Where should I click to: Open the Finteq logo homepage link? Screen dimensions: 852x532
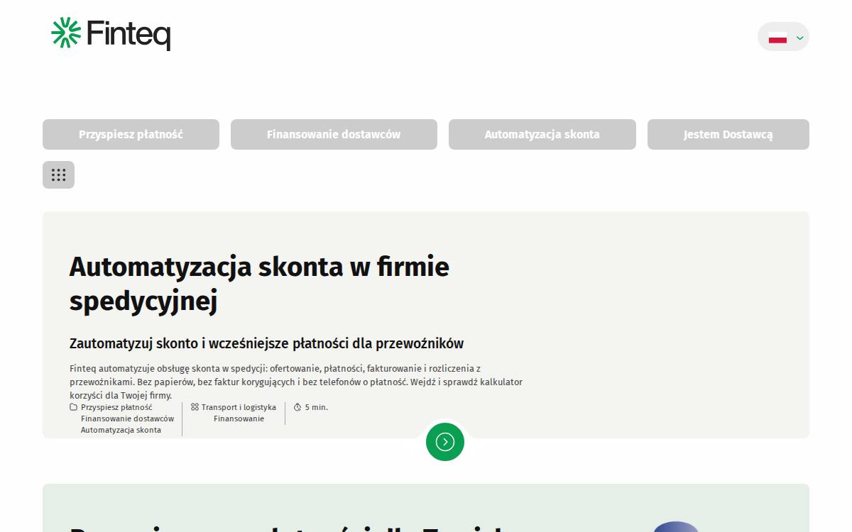pos(111,33)
